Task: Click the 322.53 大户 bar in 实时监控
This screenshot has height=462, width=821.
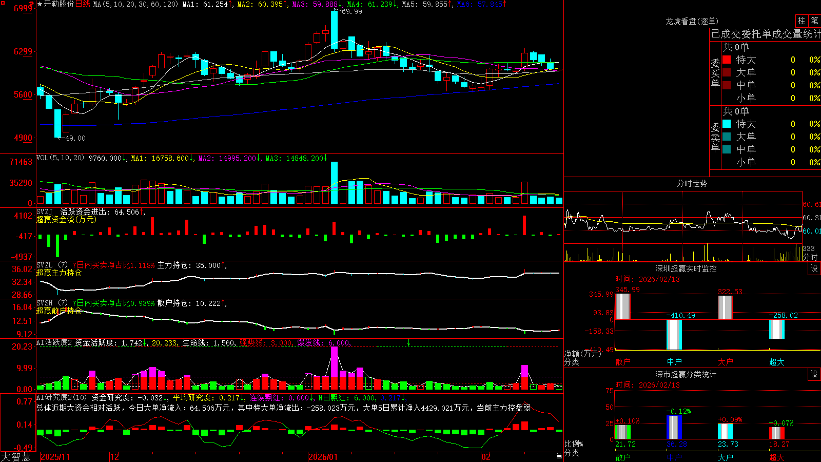Action: click(x=726, y=307)
